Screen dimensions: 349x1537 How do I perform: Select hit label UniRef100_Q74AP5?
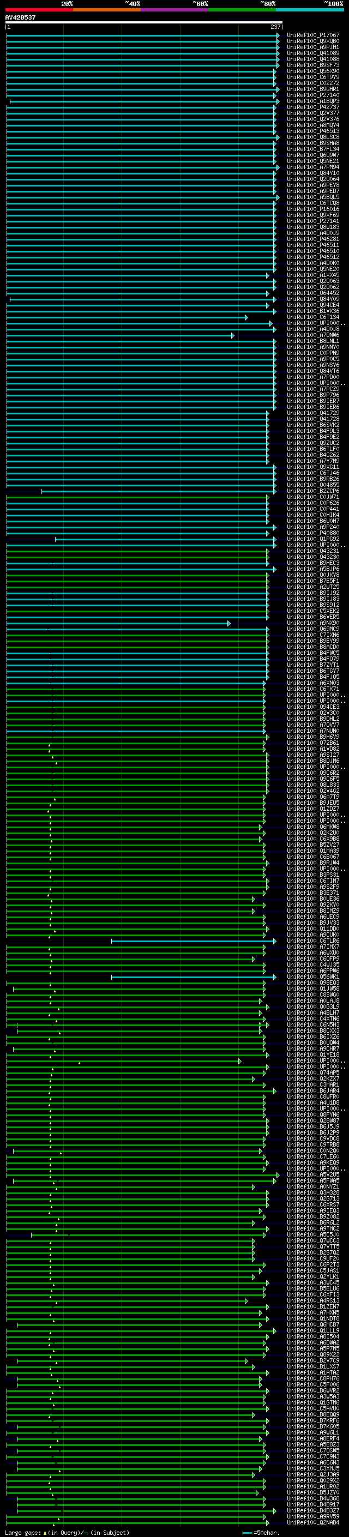point(312,1074)
